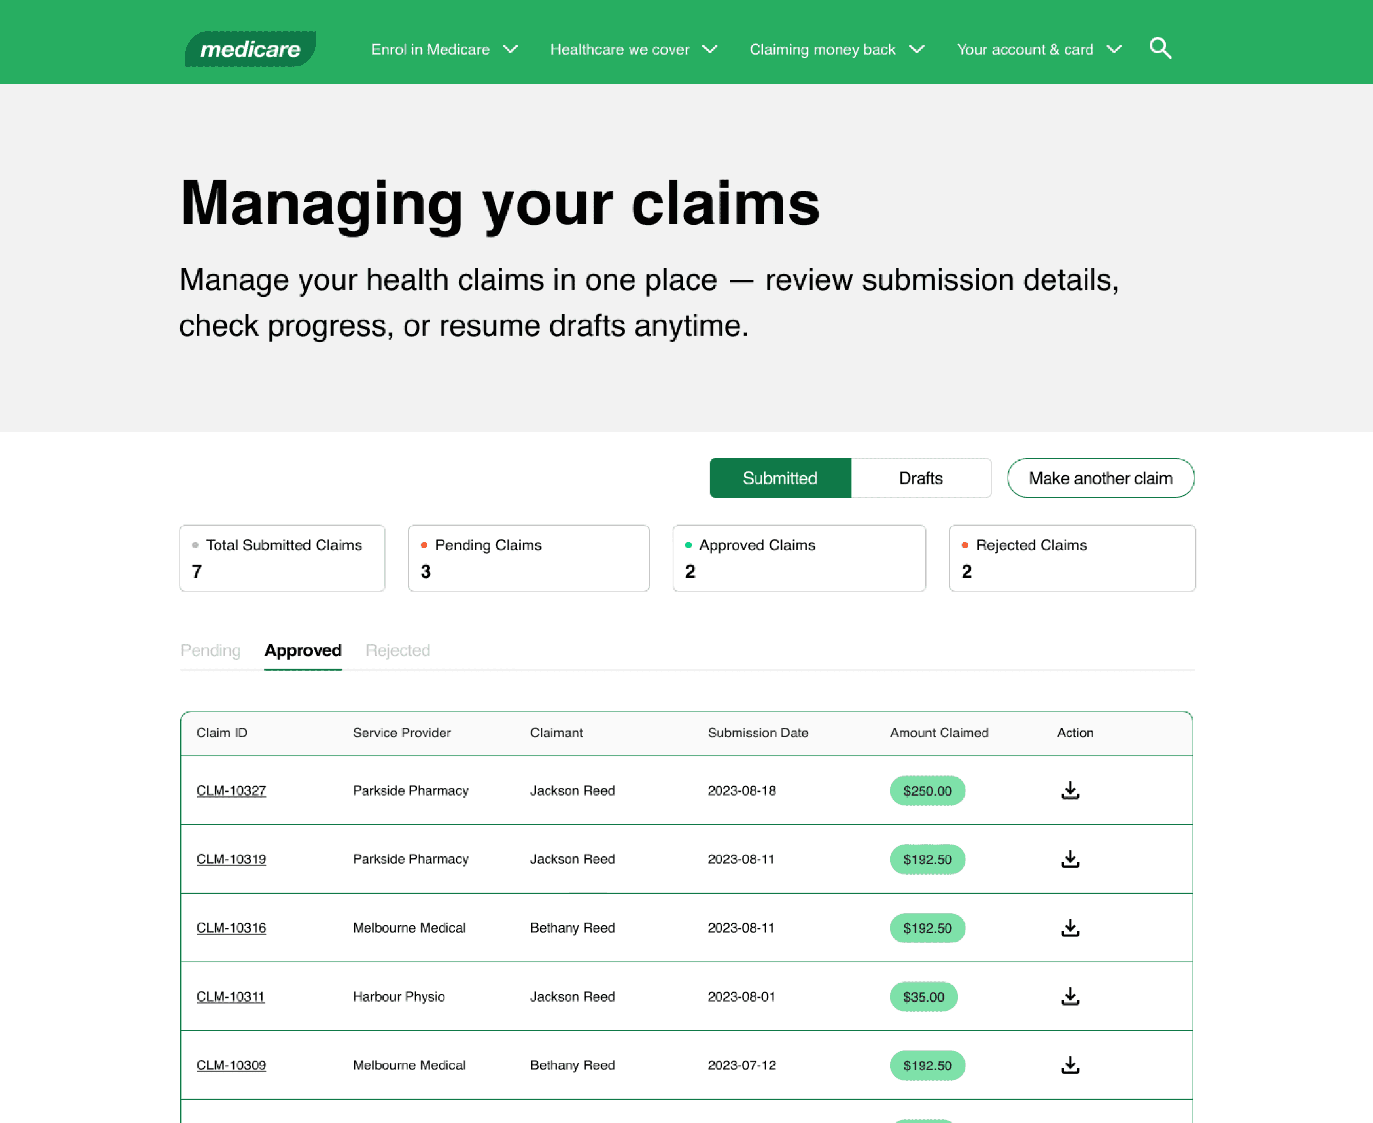Open the Rejected tab
The height and width of the screenshot is (1123, 1373).
pos(398,650)
